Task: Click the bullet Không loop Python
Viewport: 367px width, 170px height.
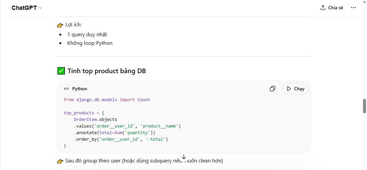Action: pyautogui.click(x=90, y=43)
